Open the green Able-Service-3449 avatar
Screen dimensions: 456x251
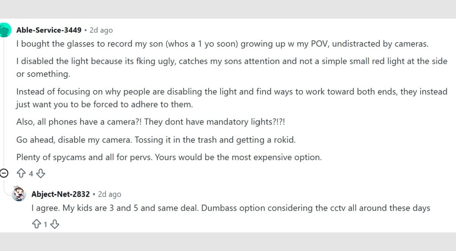[5, 30]
